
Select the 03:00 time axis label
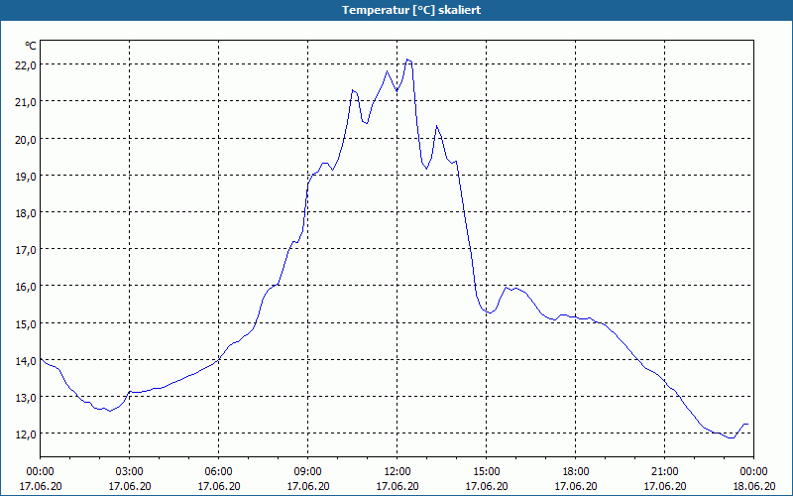coord(130,472)
